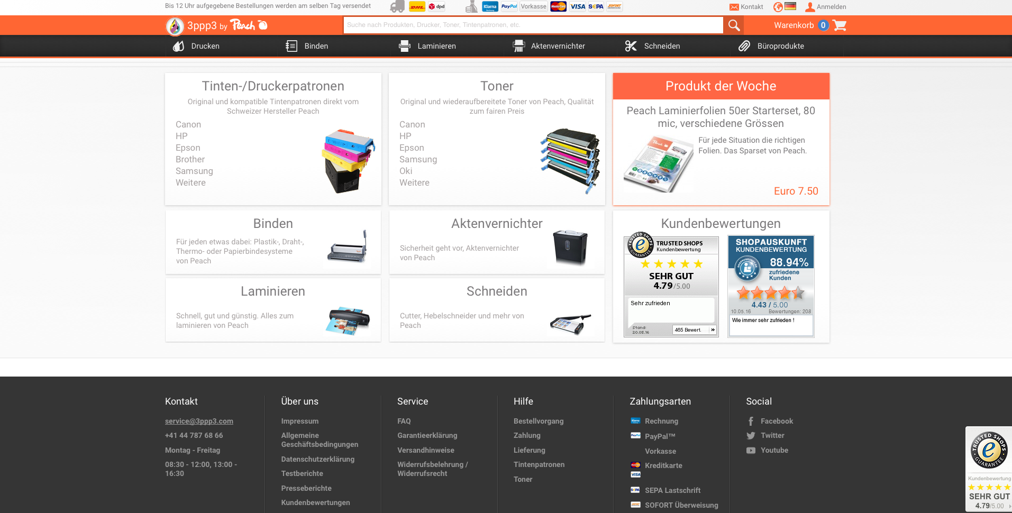Image resolution: width=1012 pixels, height=513 pixels.
Task: Click the Anmelden user icon
Action: [x=810, y=7]
